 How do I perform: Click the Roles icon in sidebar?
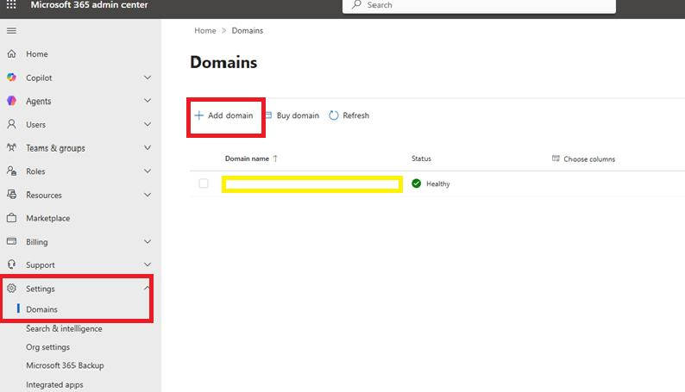(x=12, y=171)
